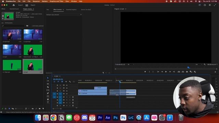The width and height of the screenshot is (219, 123).
Task: Open Effect Controls panel menu
Action: (x=63, y=10)
